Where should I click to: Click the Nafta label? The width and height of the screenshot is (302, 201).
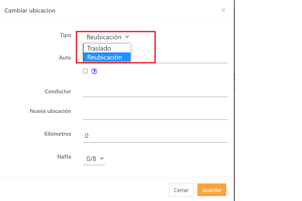64,157
